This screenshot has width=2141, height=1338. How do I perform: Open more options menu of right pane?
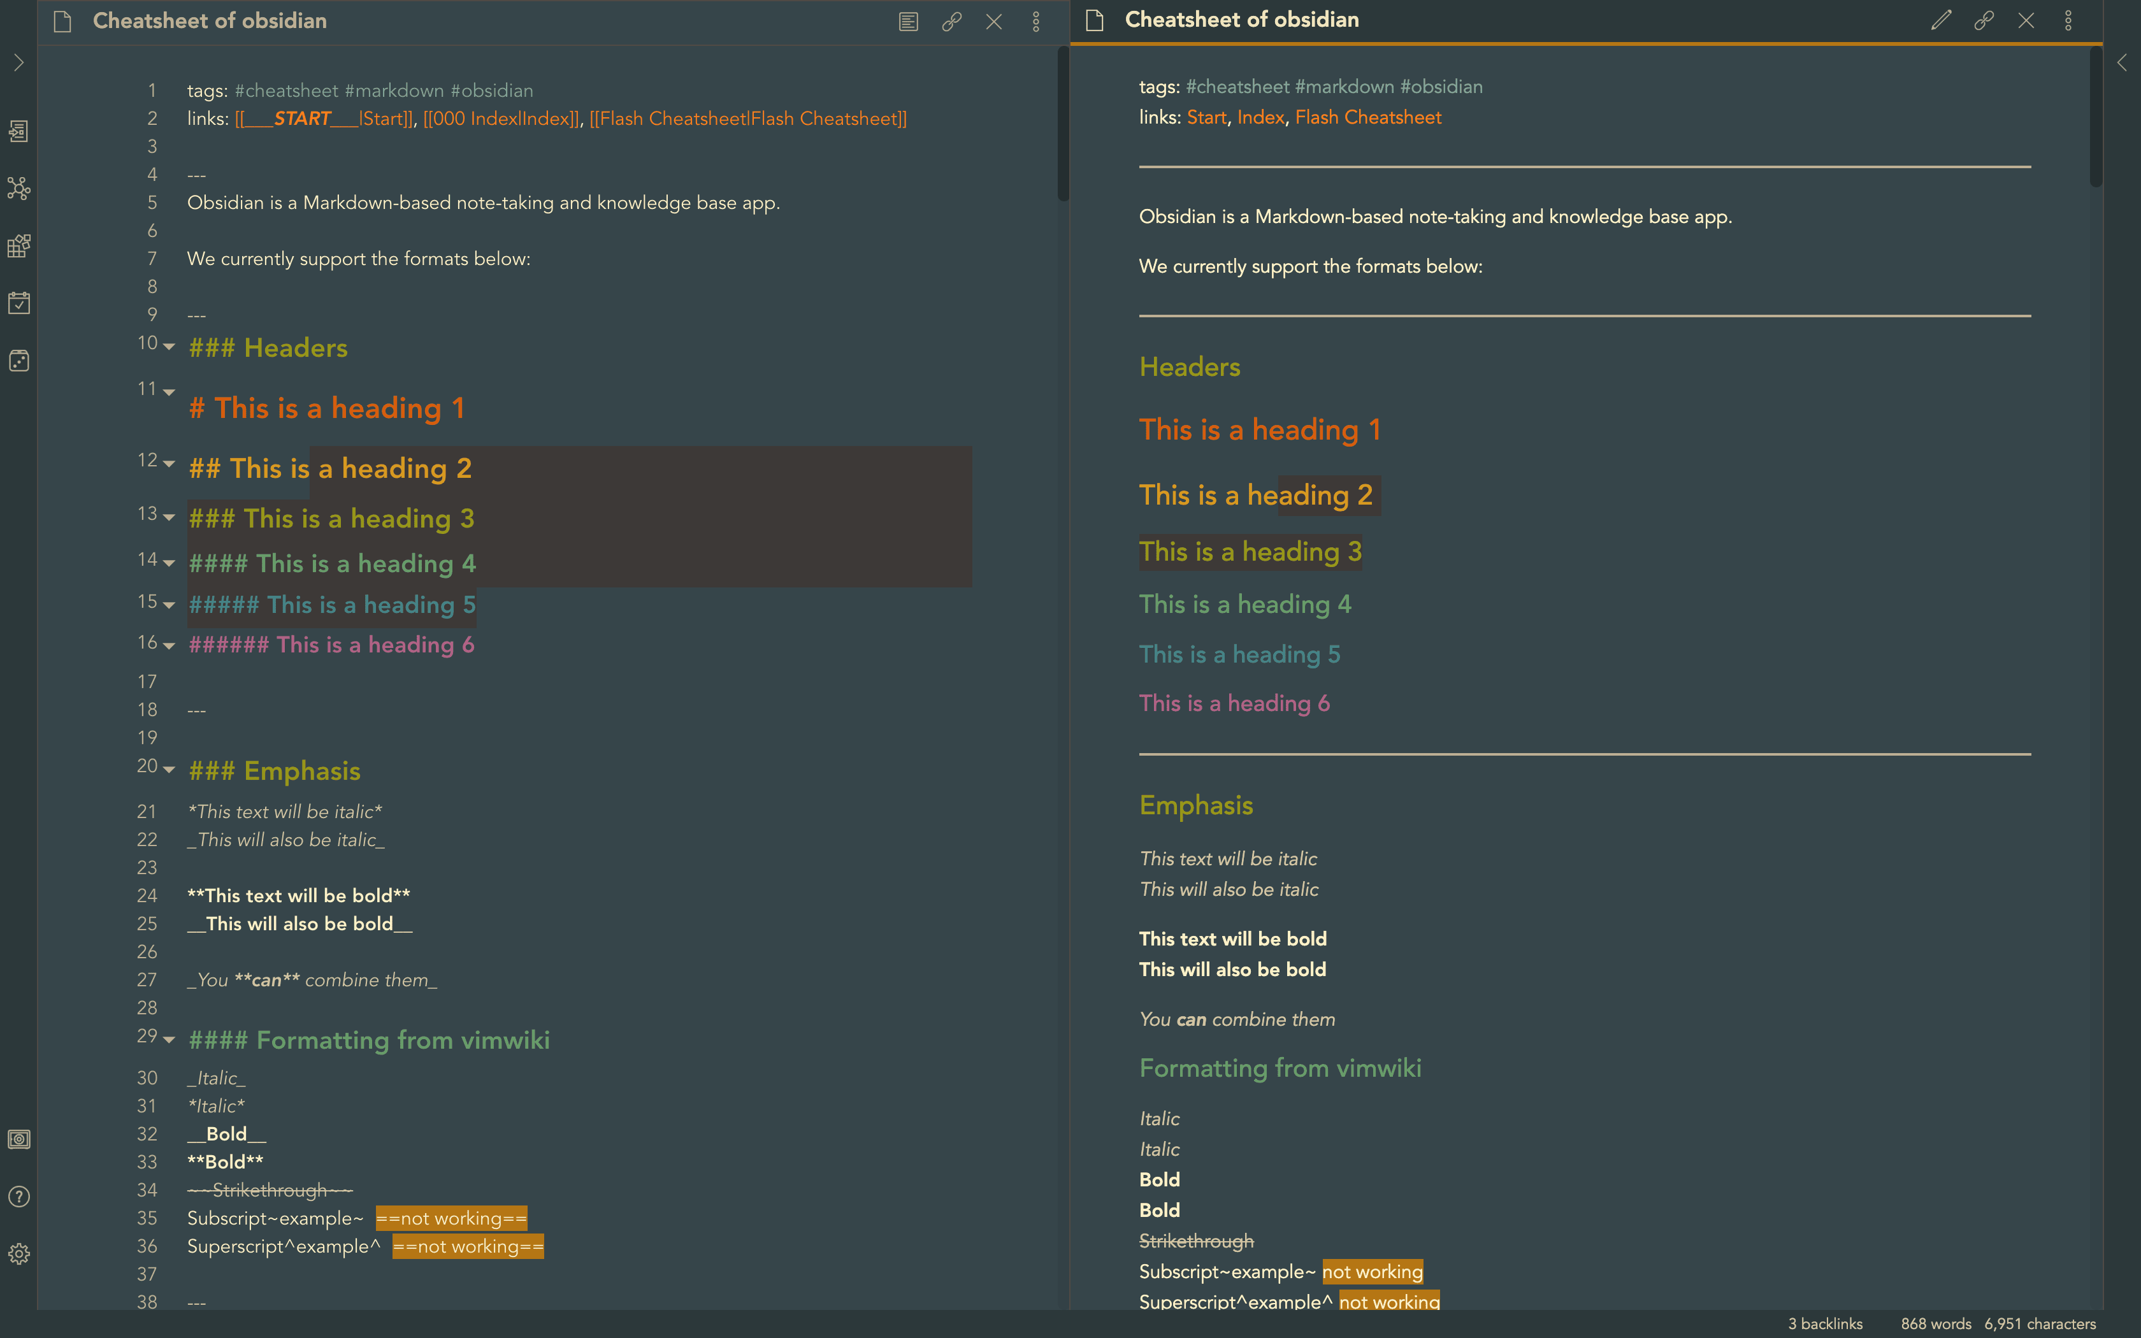coord(2068,20)
